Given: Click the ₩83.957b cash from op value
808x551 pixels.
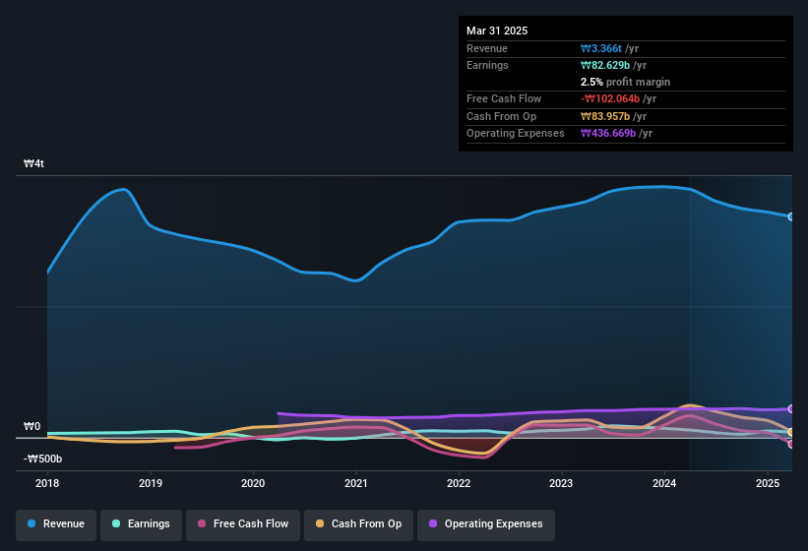Looking at the screenshot, I should coord(605,116).
